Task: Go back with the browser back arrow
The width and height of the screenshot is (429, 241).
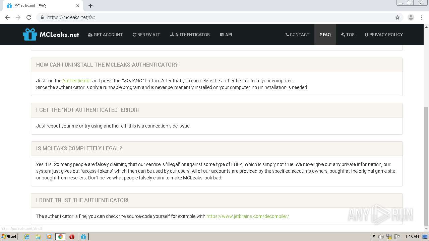Action: [7, 17]
